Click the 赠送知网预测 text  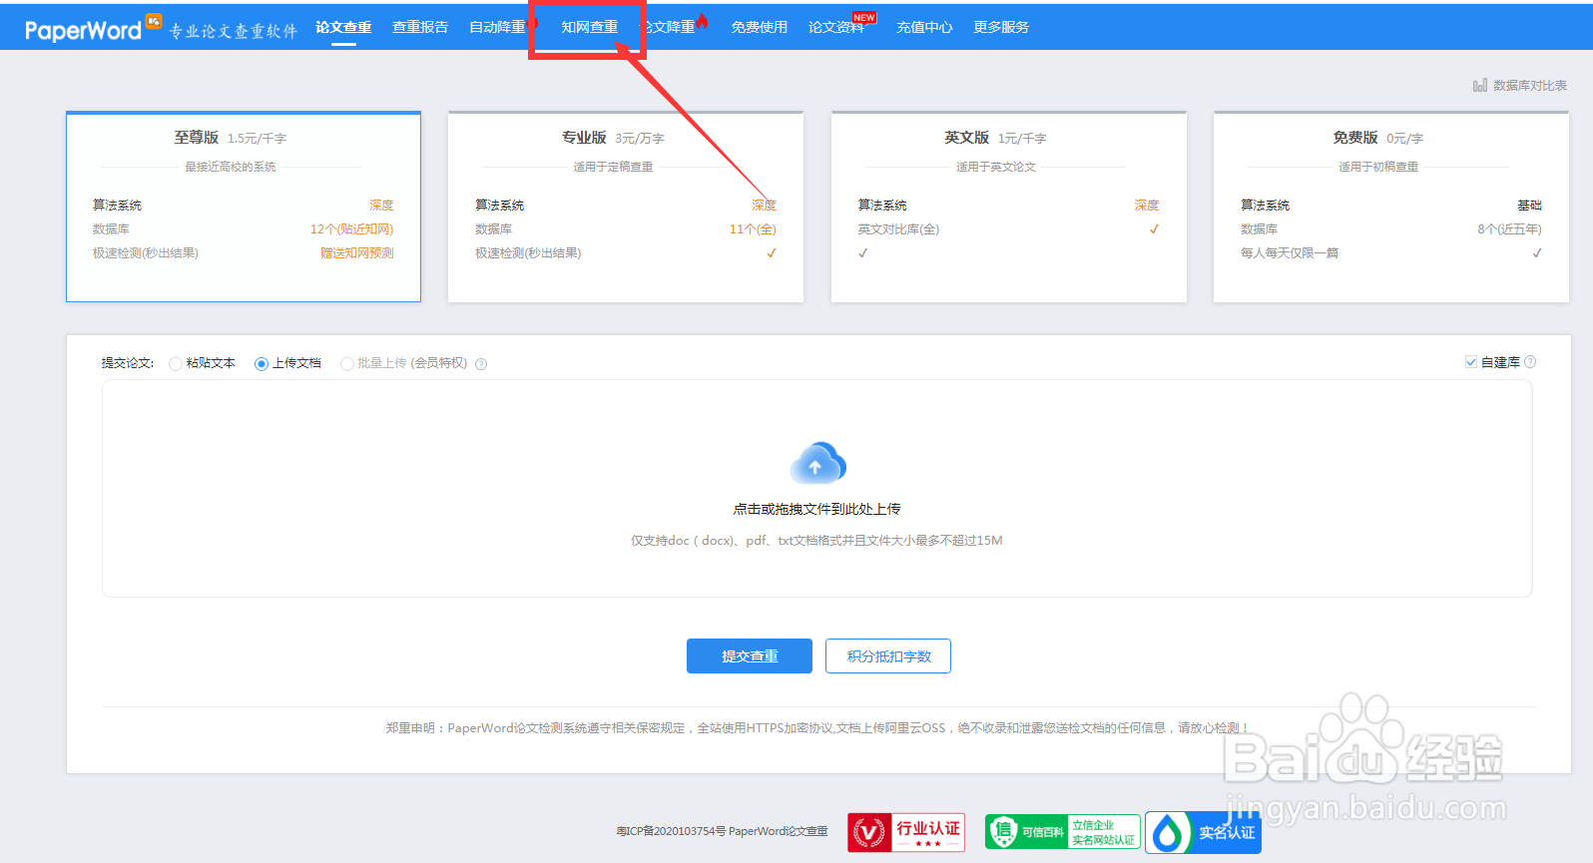(357, 253)
